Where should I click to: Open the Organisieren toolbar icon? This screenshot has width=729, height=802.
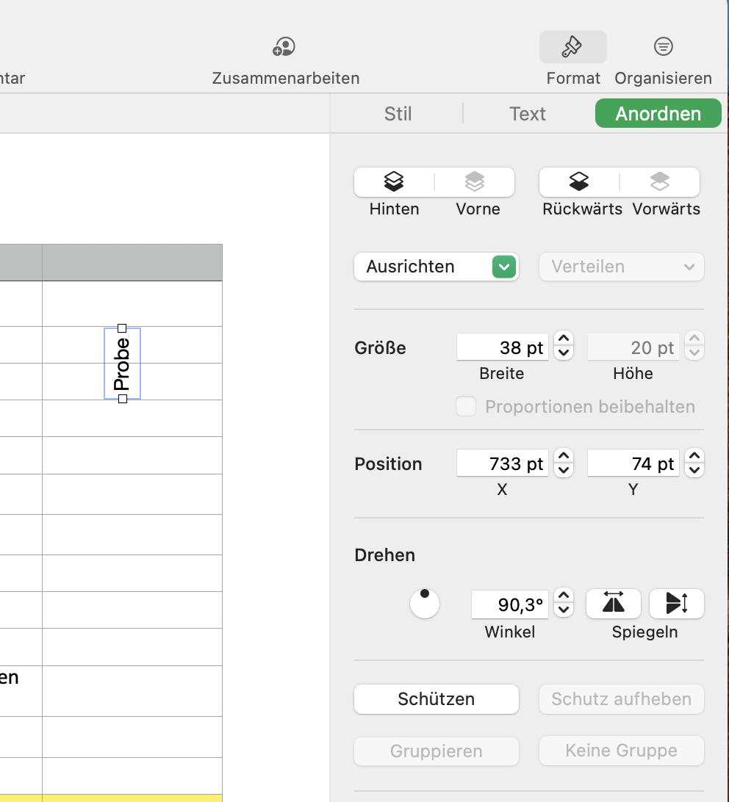(x=663, y=46)
